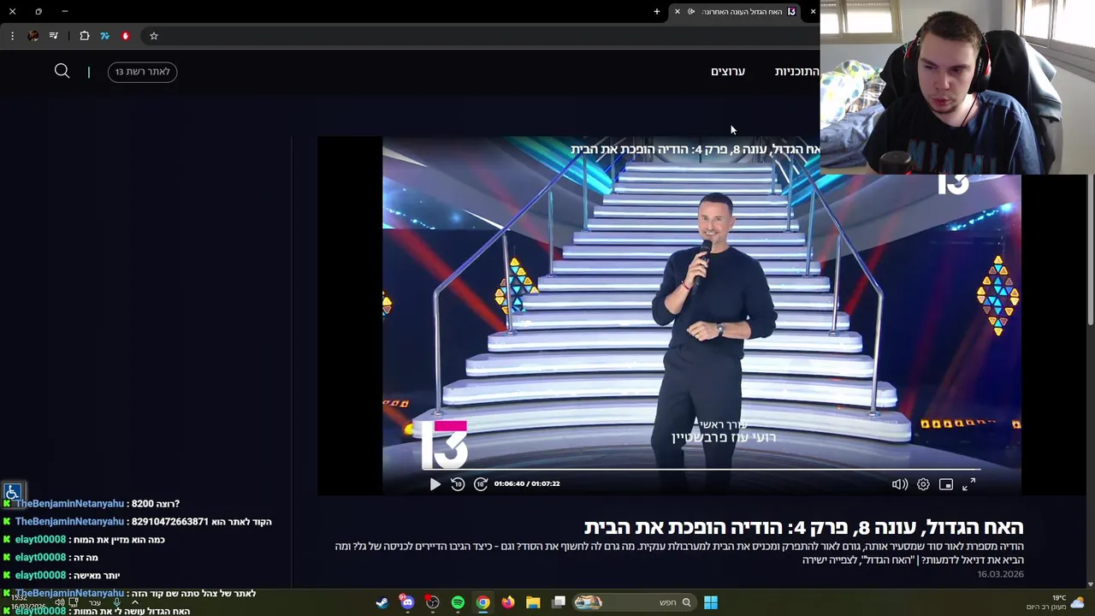
Task: Open File Explorer from the taskbar
Action: tap(533, 602)
